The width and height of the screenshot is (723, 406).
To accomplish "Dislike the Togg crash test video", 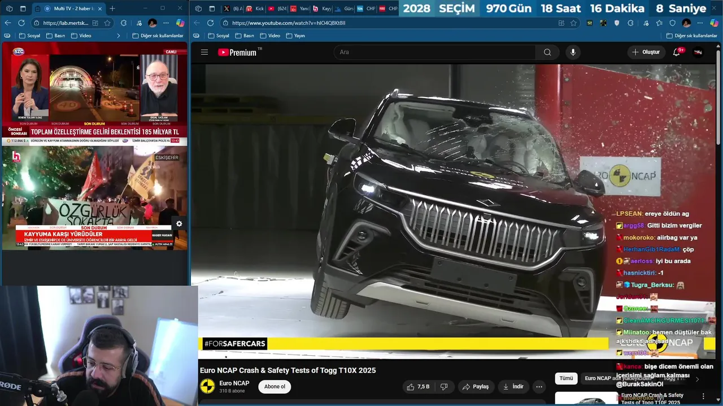I will [444, 387].
